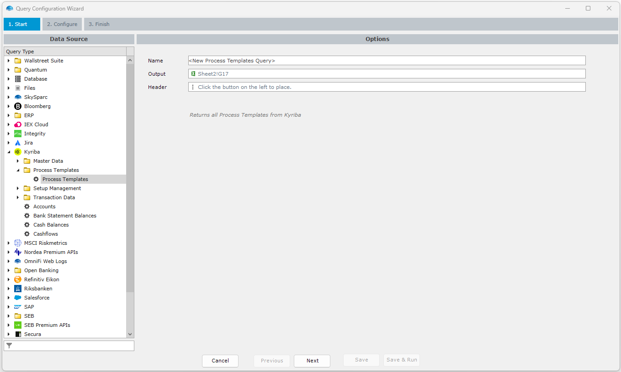Click the Save & Run button
This screenshot has width=621, height=372.
pyautogui.click(x=402, y=360)
